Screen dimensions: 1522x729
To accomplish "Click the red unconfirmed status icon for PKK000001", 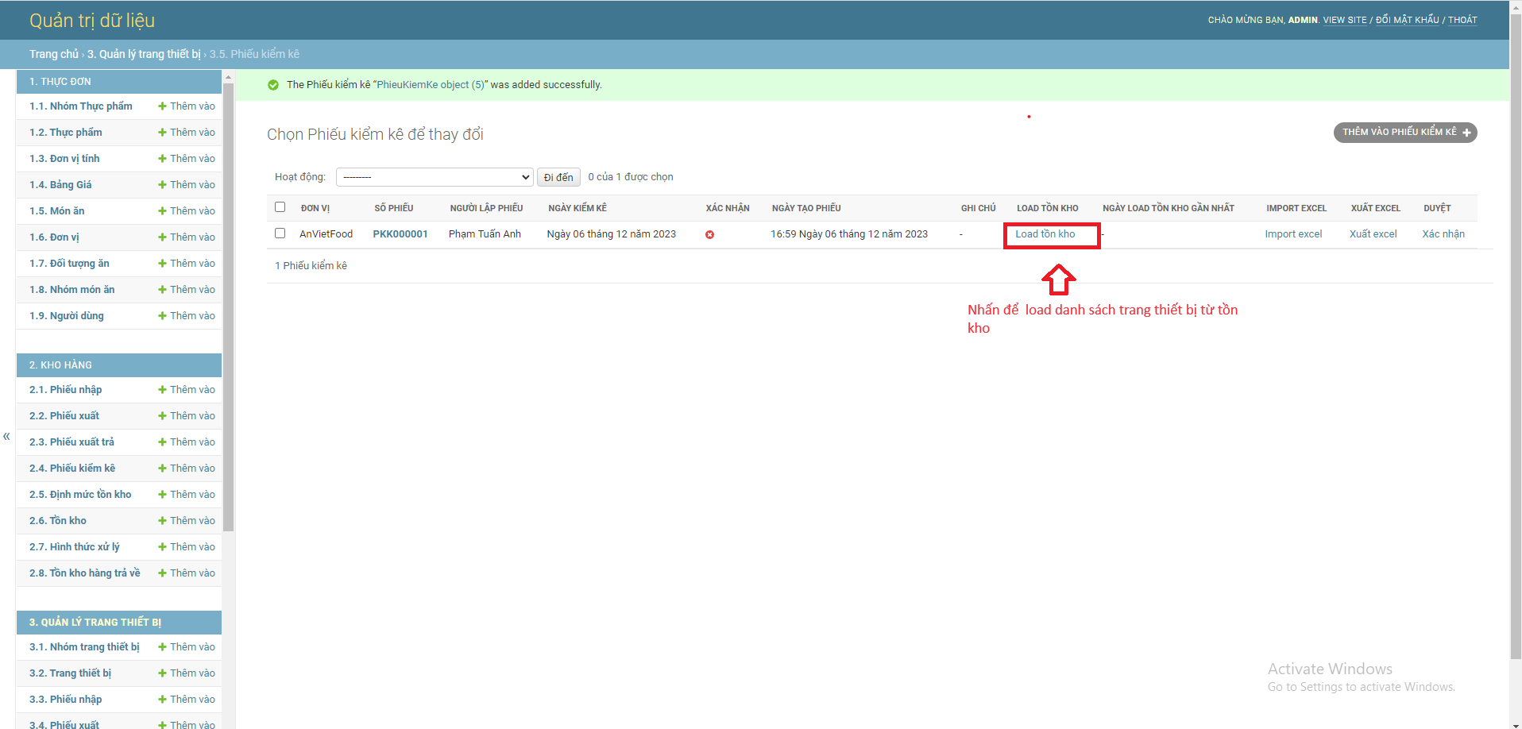I will (709, 234).
